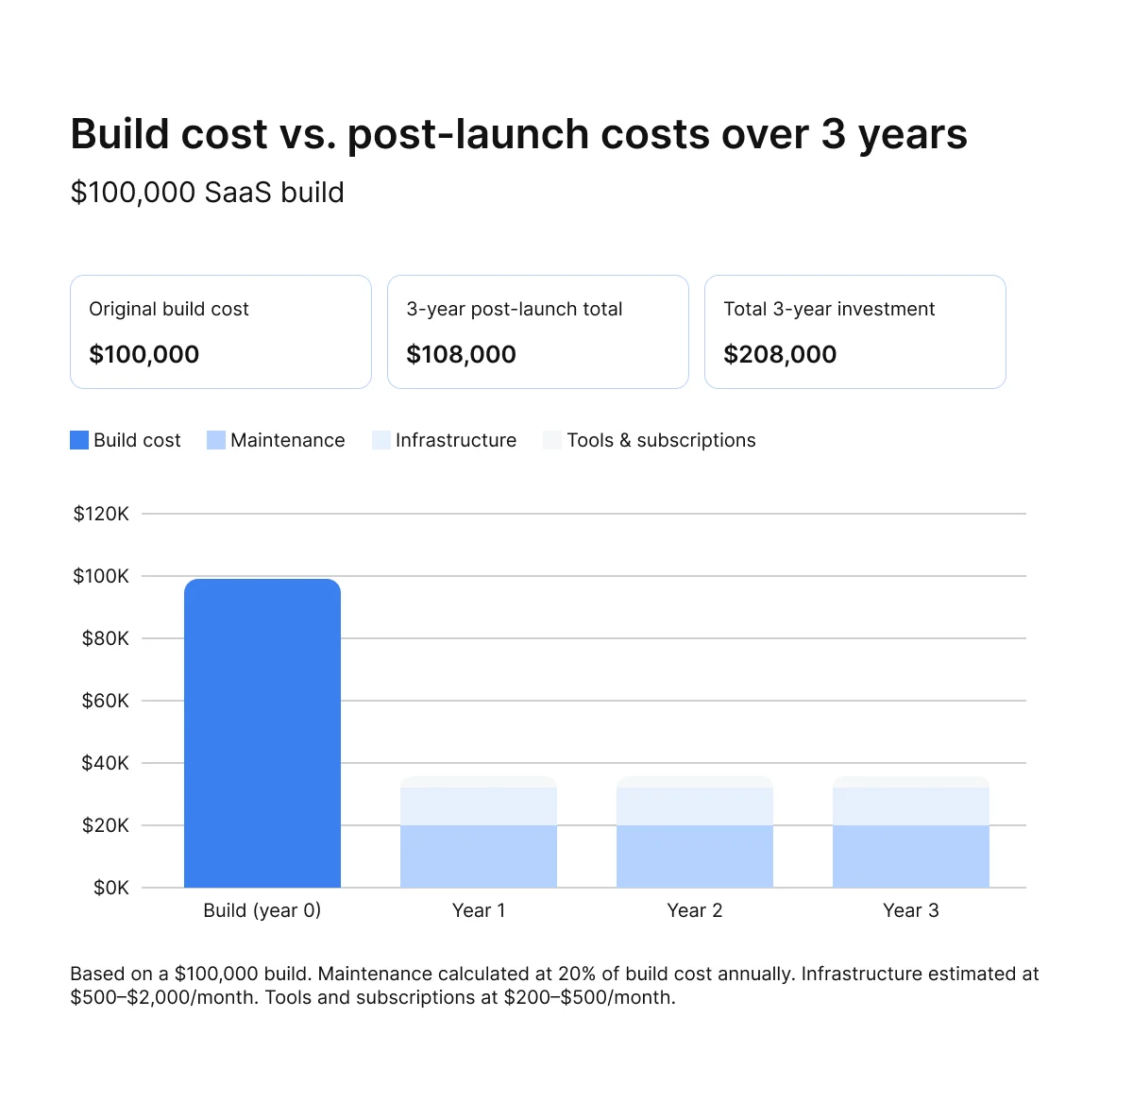Click the Build cost legend swatch
The image size is (1133, 1119).
click(x=79, y=440)
